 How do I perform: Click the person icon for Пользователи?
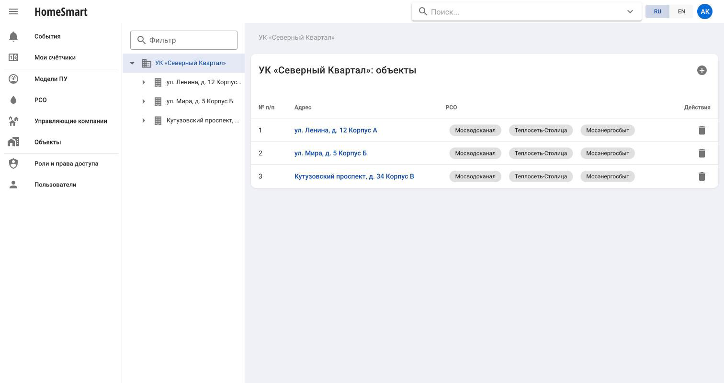click(x=13, y=185)
